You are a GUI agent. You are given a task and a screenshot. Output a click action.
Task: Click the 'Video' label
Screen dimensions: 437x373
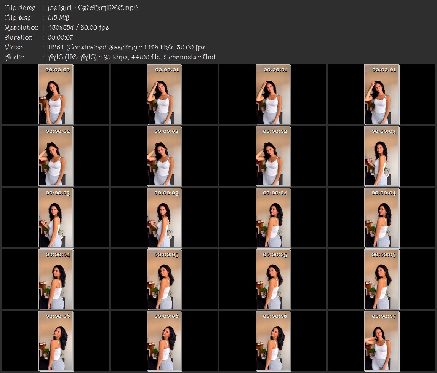tap(14, 47)
